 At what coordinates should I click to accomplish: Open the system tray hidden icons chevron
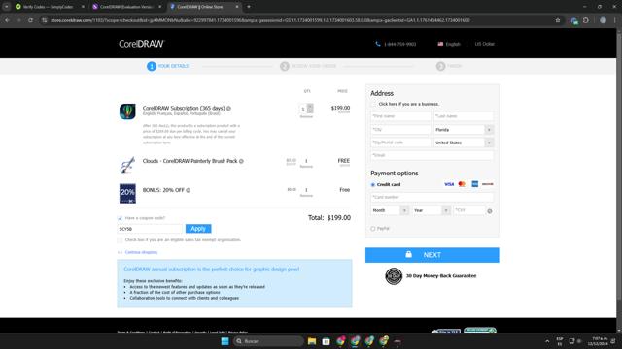point(547,341)
